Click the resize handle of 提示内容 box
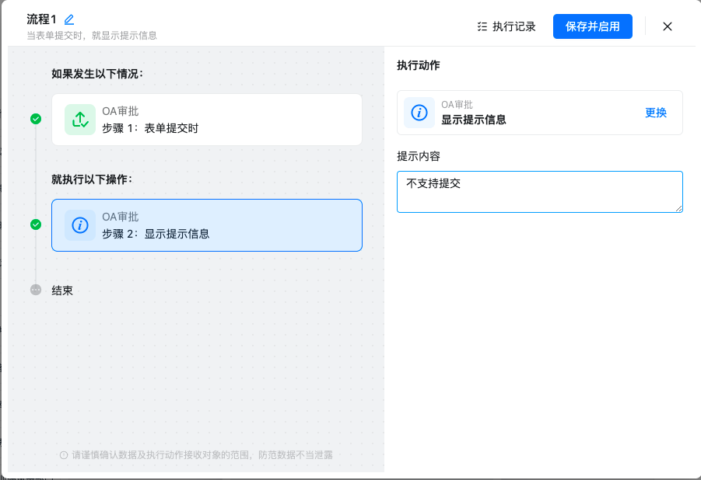The height and width of the screenshot is (480, 701). pyautogui.click(x=678, y=208)
